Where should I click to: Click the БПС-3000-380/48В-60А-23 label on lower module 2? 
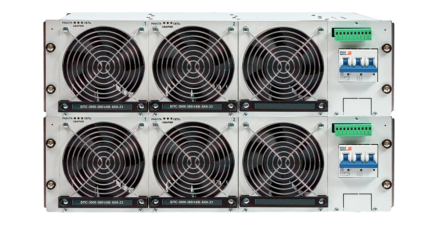[192, 202]
